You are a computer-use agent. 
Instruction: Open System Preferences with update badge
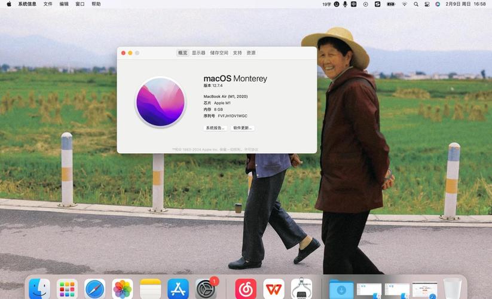206,289
